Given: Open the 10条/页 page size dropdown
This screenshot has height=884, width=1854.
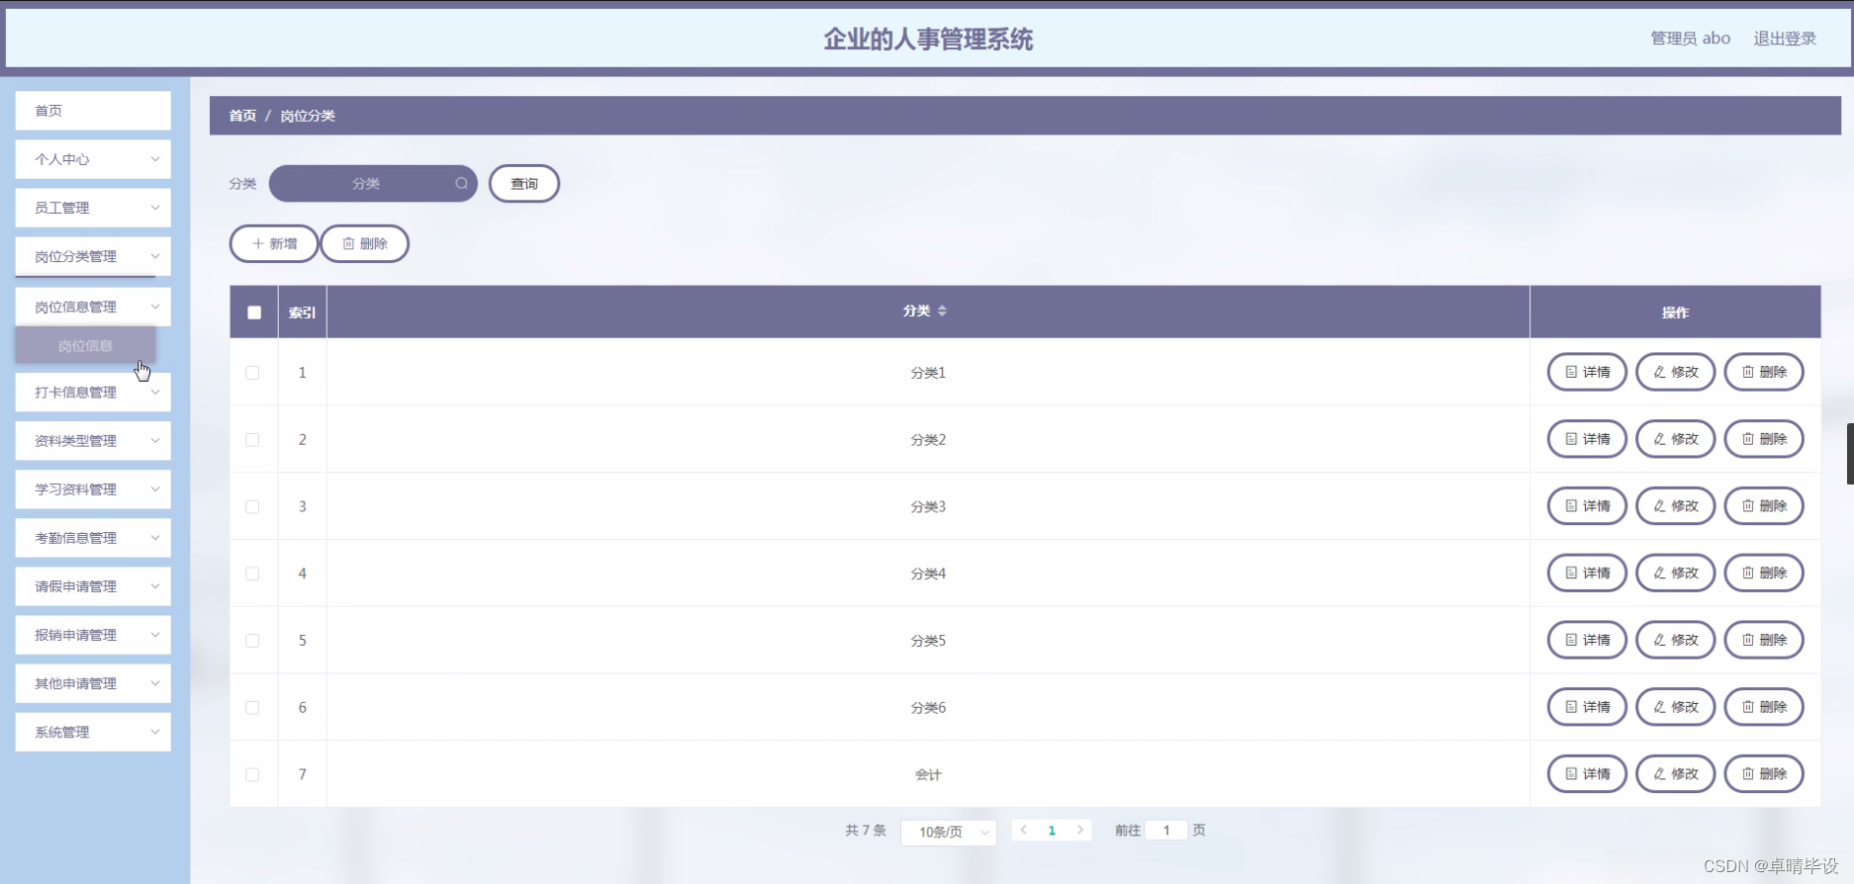Looking at the screenshot, I should click(949, 833).
